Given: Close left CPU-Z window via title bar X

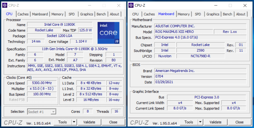Looking at the screenshot, I should point(119,5).
